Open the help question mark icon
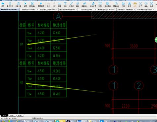Viewport: 157px width, 122px height. click(146, 4)
